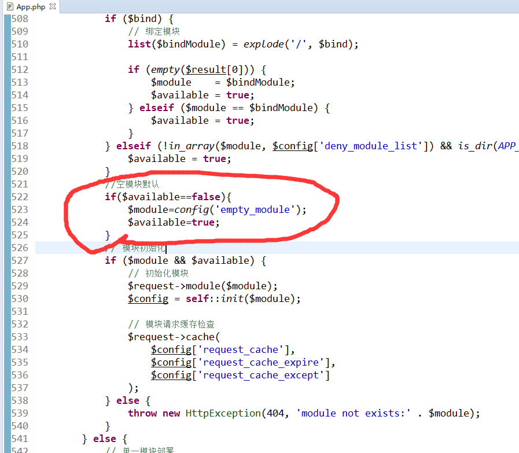Click line number 508 in the gutter
The image size is (519, 453).
tap(20, 19)
